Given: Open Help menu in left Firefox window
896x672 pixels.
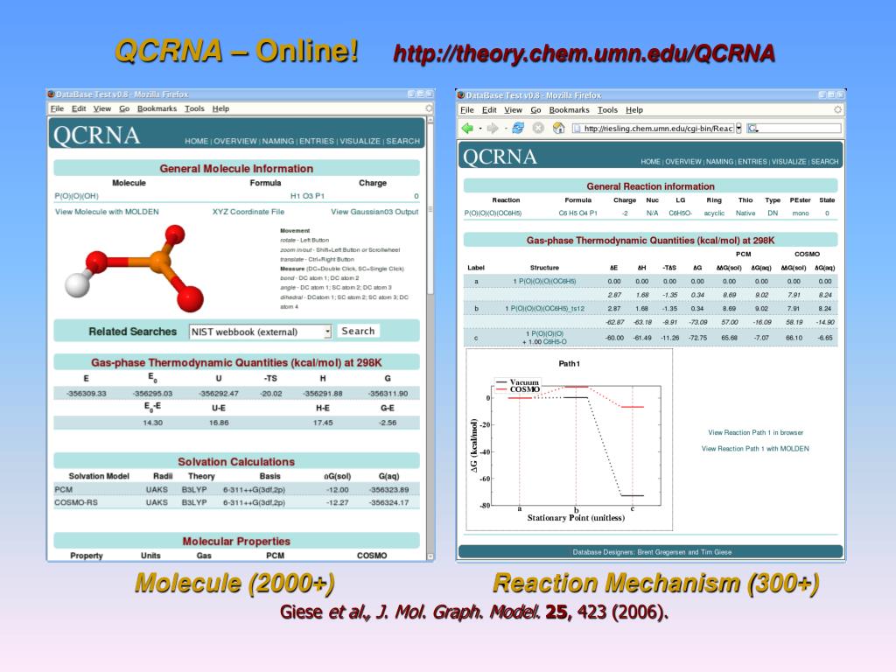Looking at the screenshot, I should click(x=220, y=108).
